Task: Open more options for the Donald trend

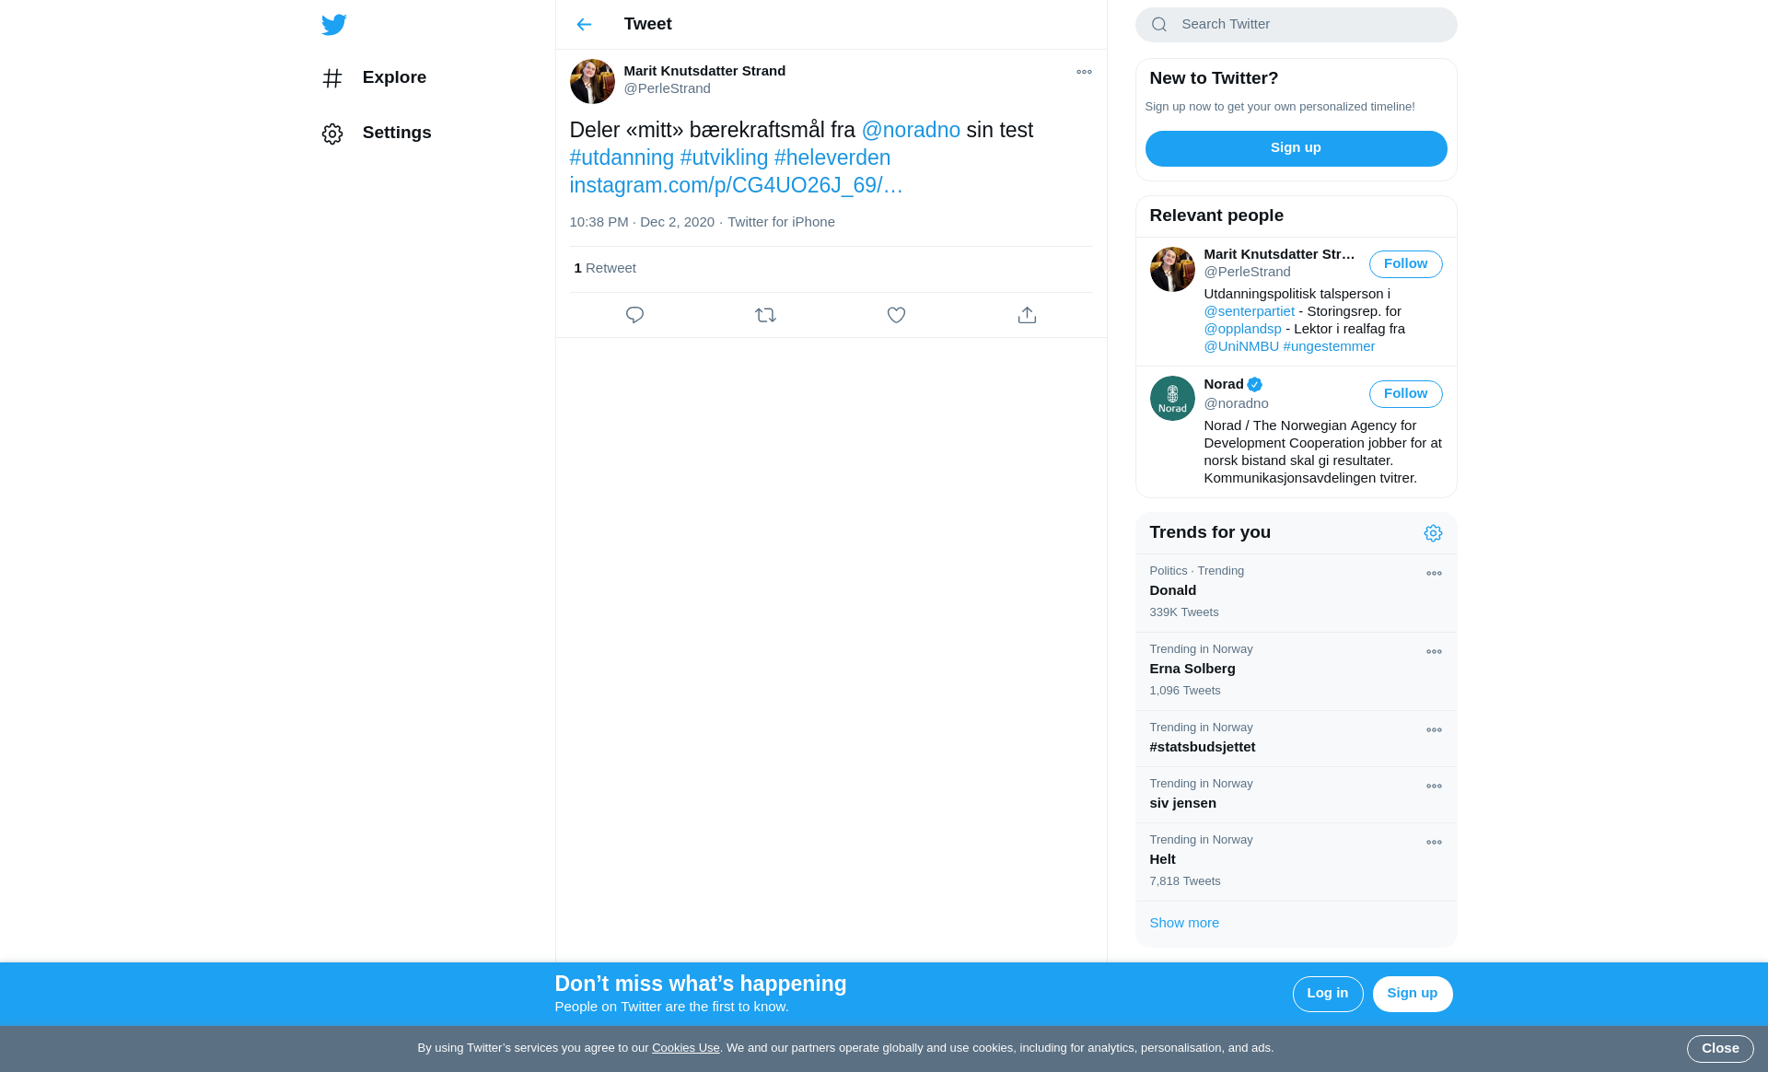Action: pos(1434,574)
